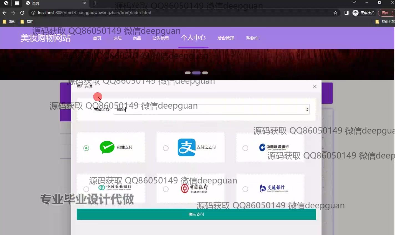Open the 商品 nav menu item

click(x=137, y=38)
